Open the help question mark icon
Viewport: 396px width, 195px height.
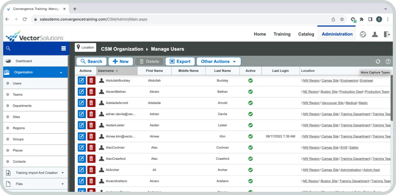pos(388,62)
